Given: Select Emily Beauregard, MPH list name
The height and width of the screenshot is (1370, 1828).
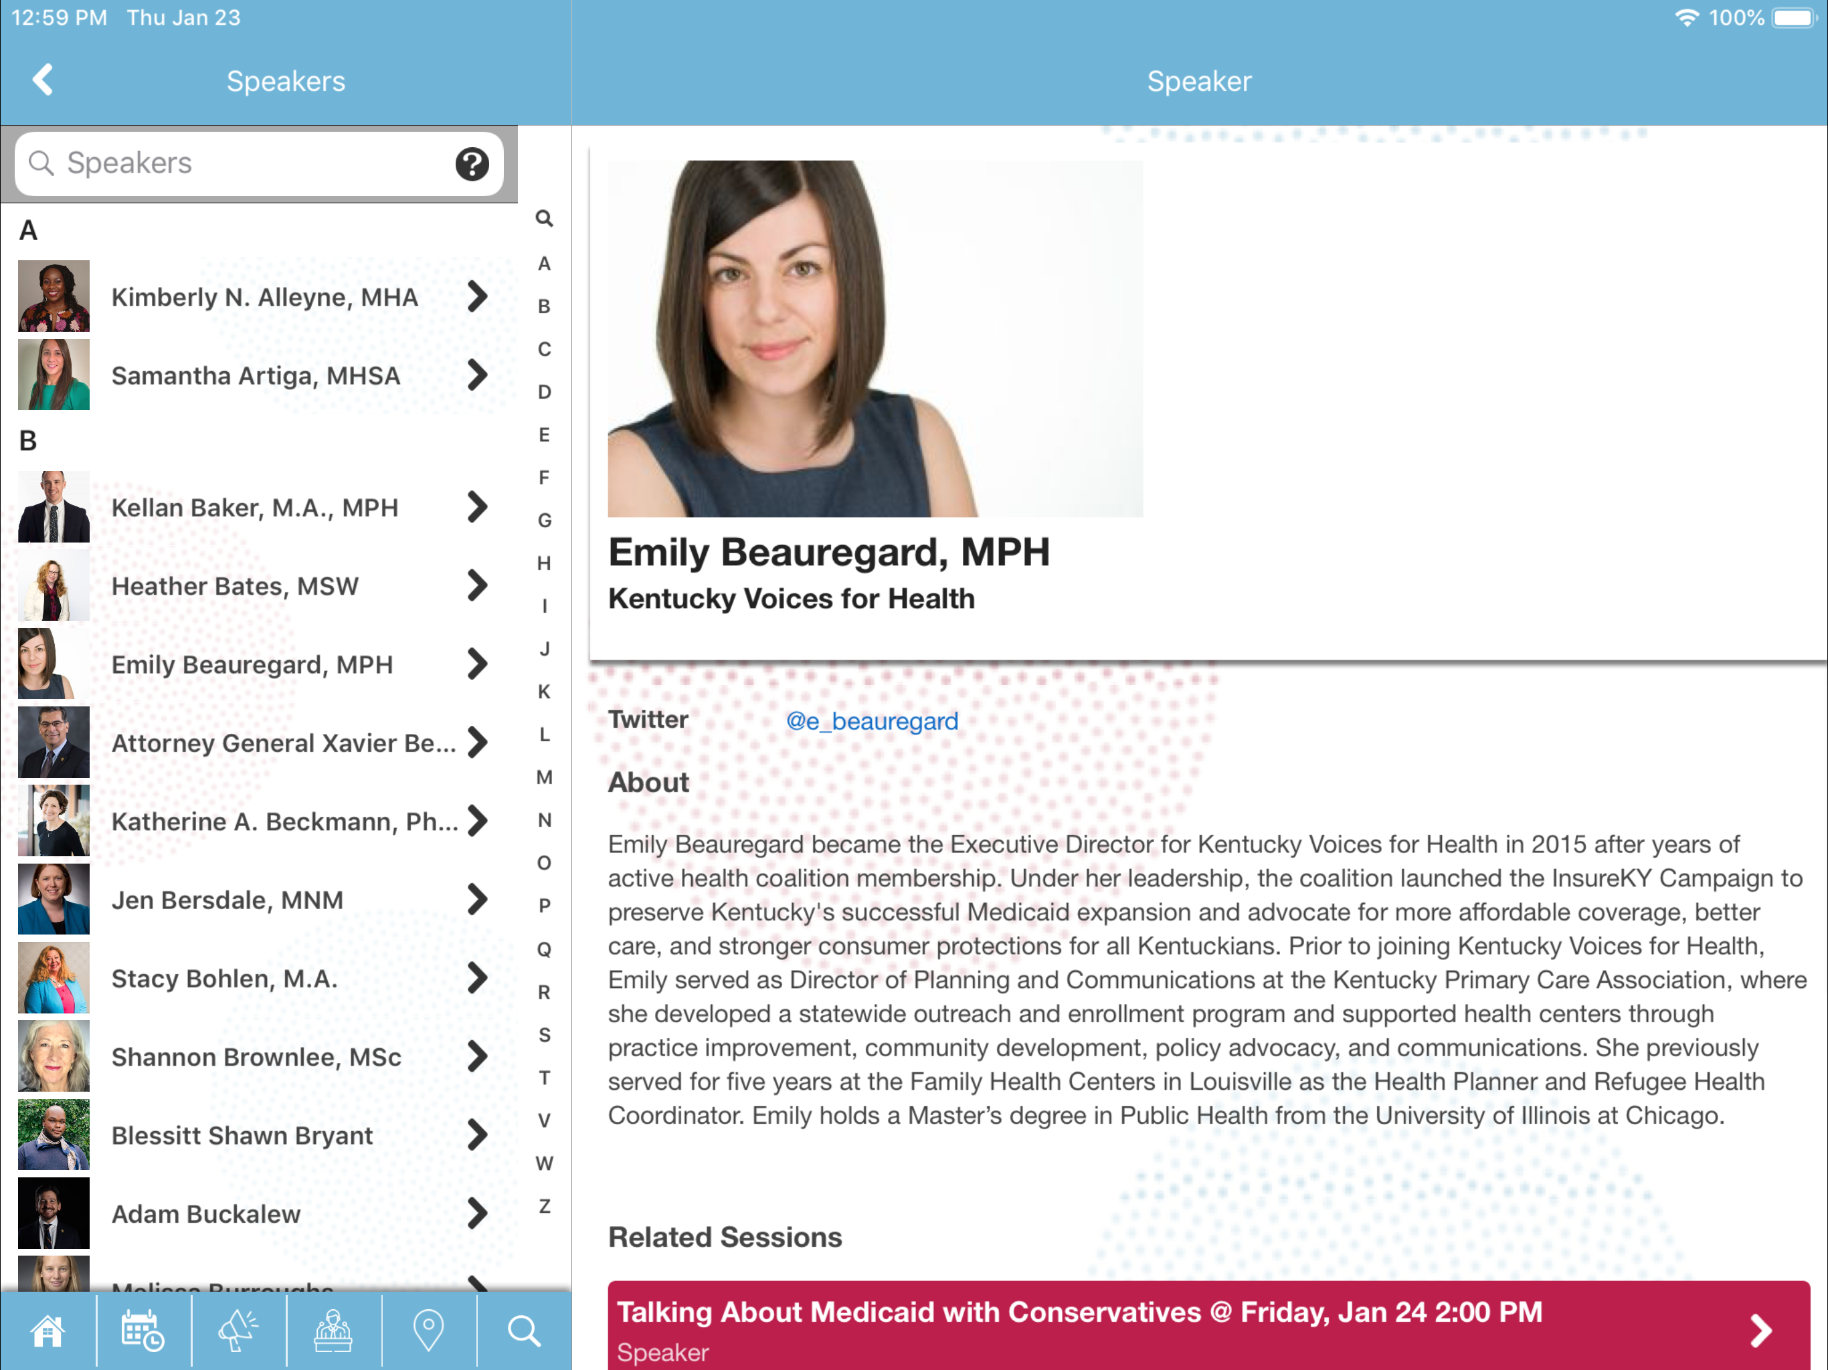Looking at the screenshot, I should click(252, 664).
